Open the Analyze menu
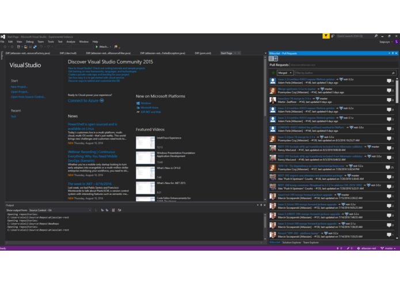The image size is (400, 284). click(x=71, y=42)
